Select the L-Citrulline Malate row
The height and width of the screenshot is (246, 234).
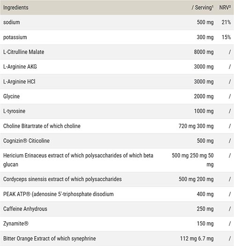coord(117,52)
